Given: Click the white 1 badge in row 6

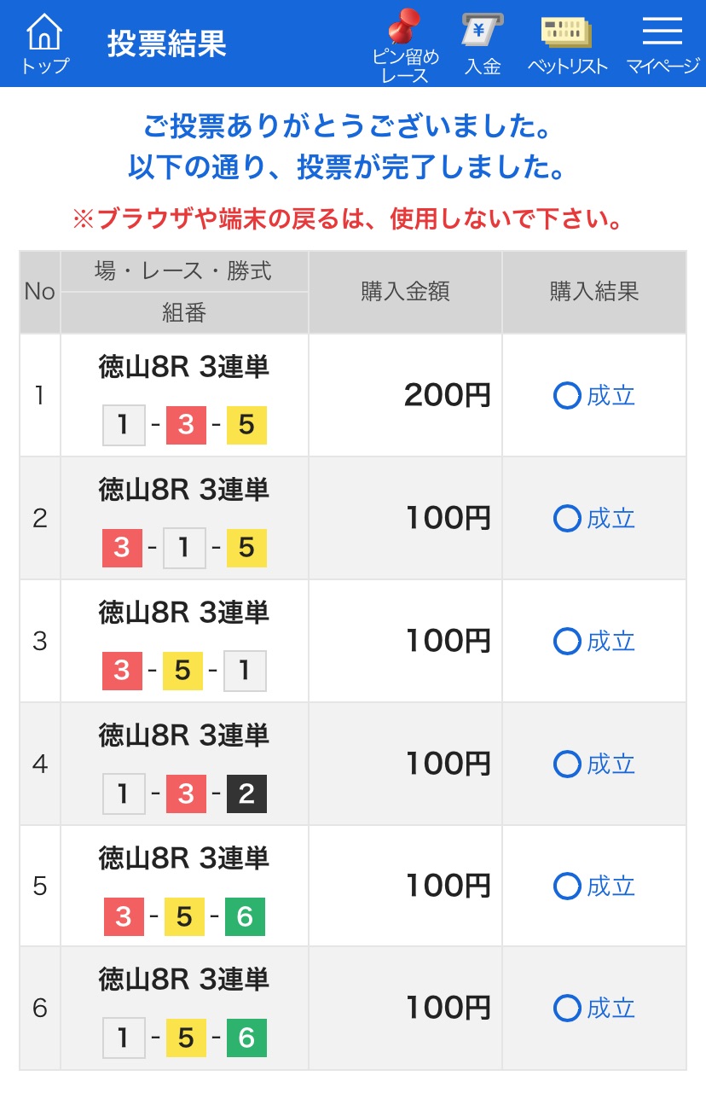Looking at the screenshot, I should pyautogui.click(x=124, y=1038).
